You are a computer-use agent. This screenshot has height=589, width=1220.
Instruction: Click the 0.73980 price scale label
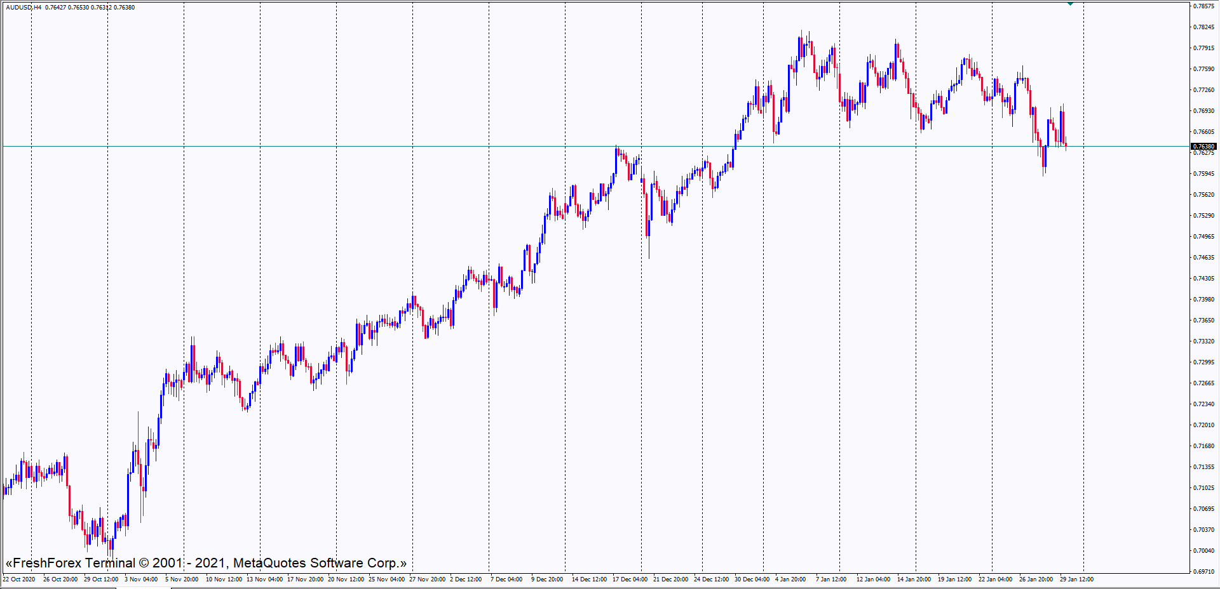[1203, 300]
